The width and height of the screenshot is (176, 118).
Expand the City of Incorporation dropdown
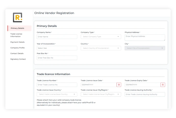point(145,48)
